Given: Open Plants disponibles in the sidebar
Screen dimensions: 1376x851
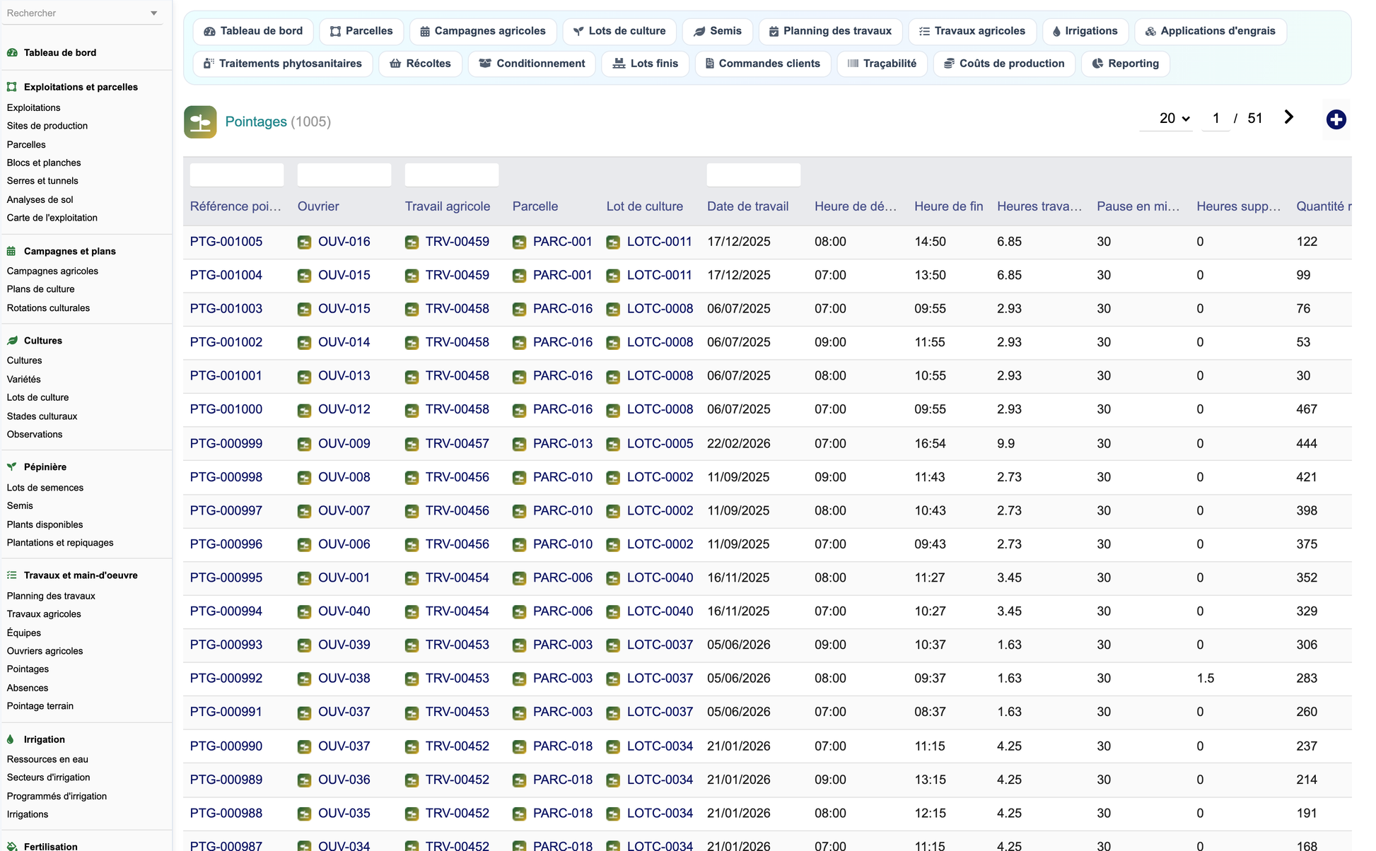Looking at the screenshot, I should click(x=45, y=524).
